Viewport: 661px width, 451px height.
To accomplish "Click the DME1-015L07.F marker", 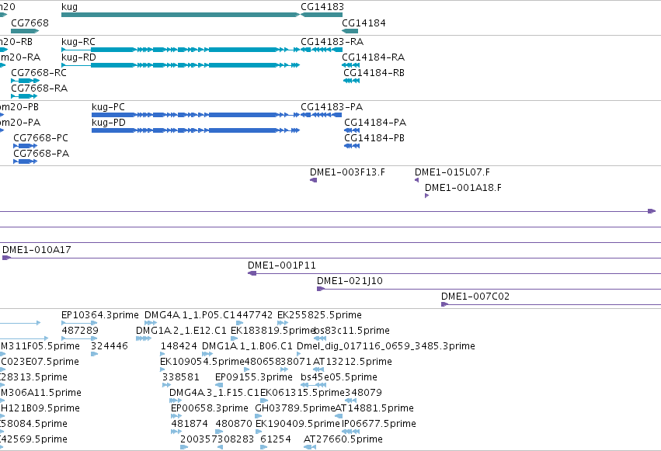I will coord(416,180).
